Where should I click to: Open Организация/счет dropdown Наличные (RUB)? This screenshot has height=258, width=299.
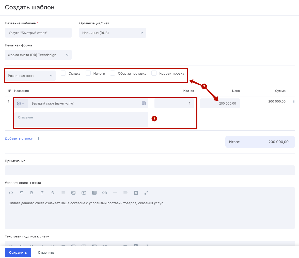(113, 33)
